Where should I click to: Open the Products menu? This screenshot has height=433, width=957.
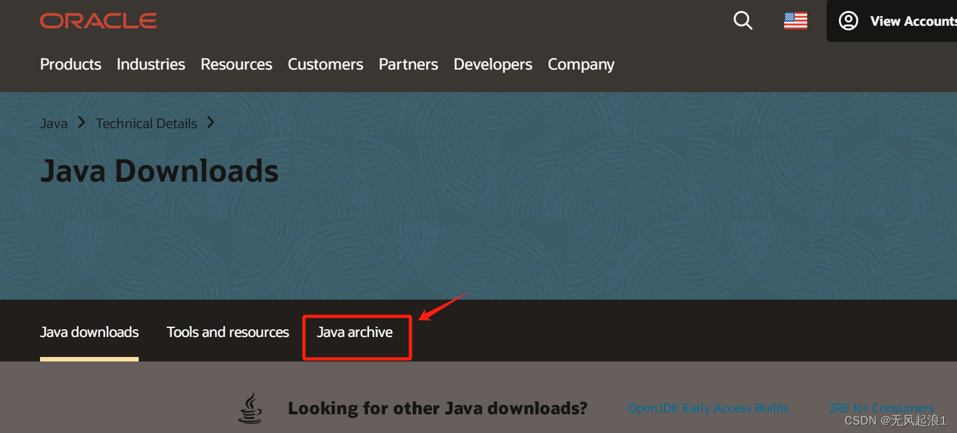[x=70, y=64]
